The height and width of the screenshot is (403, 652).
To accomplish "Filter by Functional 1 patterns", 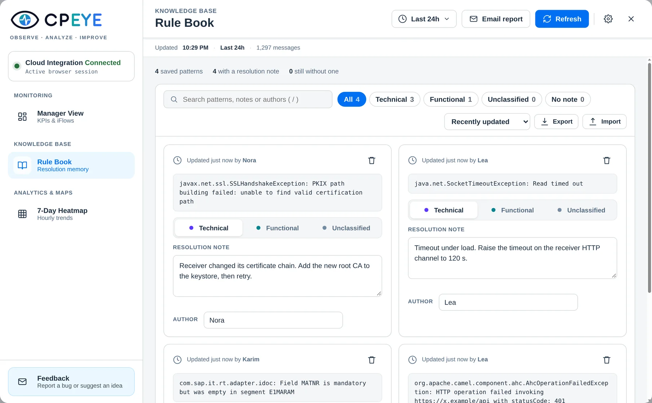I will [x=451, y=99].
